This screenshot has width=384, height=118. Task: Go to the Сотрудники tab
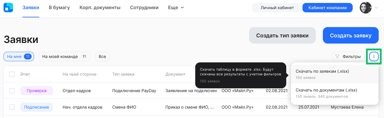click(144, 8)
